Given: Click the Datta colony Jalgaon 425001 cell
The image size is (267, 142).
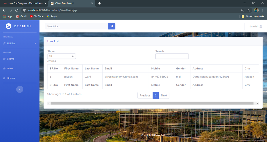Looking at the screenshot, I should [216, 77].
